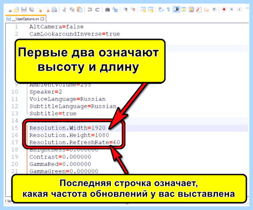
Task: Click the line Speaker=2
Action: (x=46, y=92)
